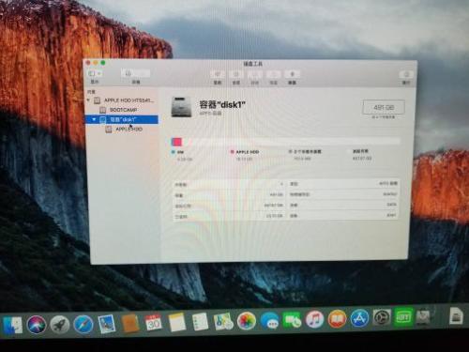Click the 491 GB capacity box
Viewport: 469px width, 352px height.
[x=384, y=107]
